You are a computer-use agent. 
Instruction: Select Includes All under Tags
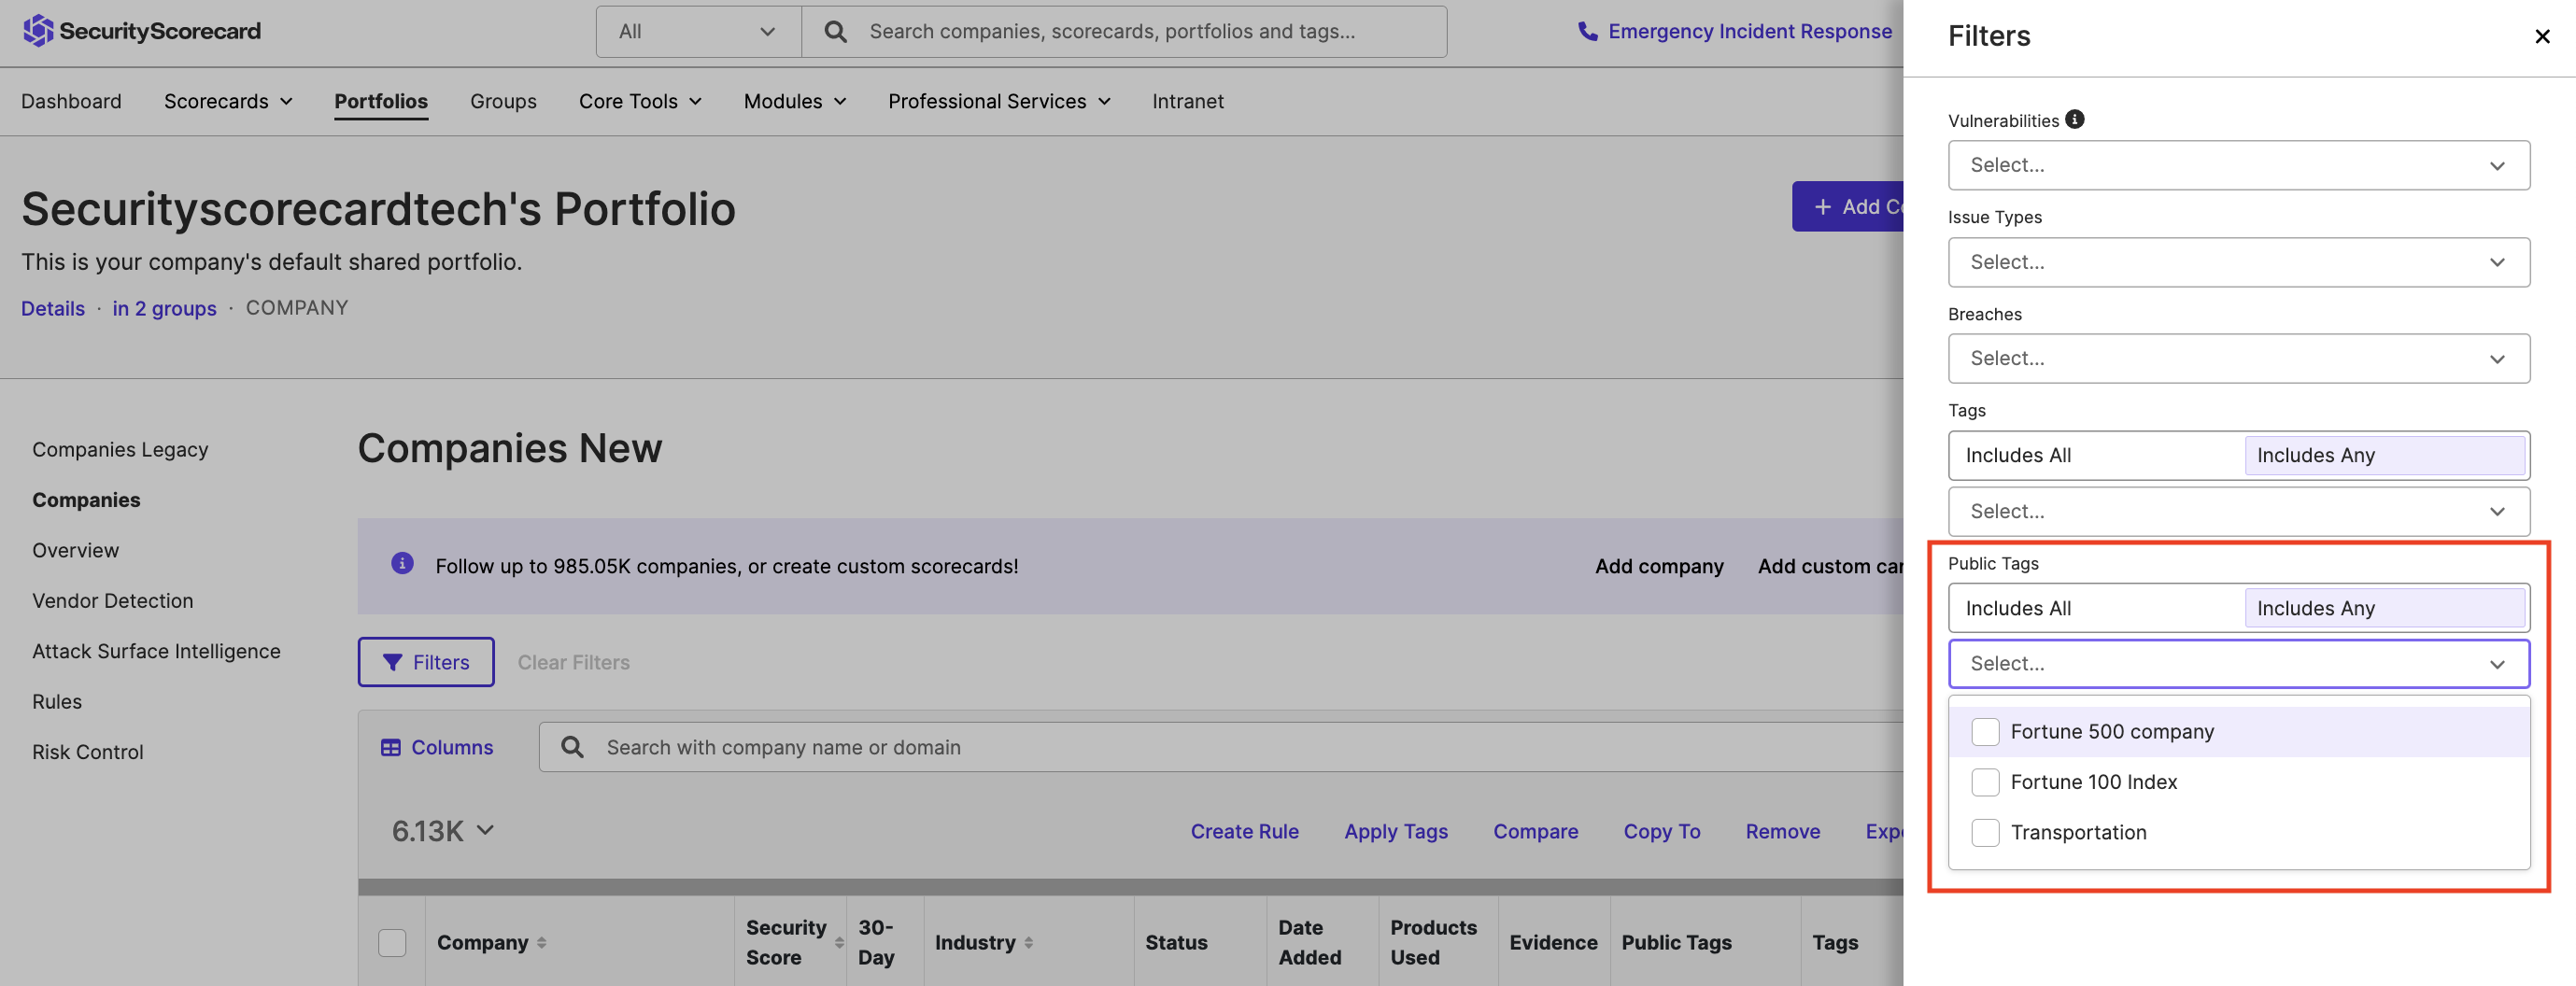(2097, 455)
